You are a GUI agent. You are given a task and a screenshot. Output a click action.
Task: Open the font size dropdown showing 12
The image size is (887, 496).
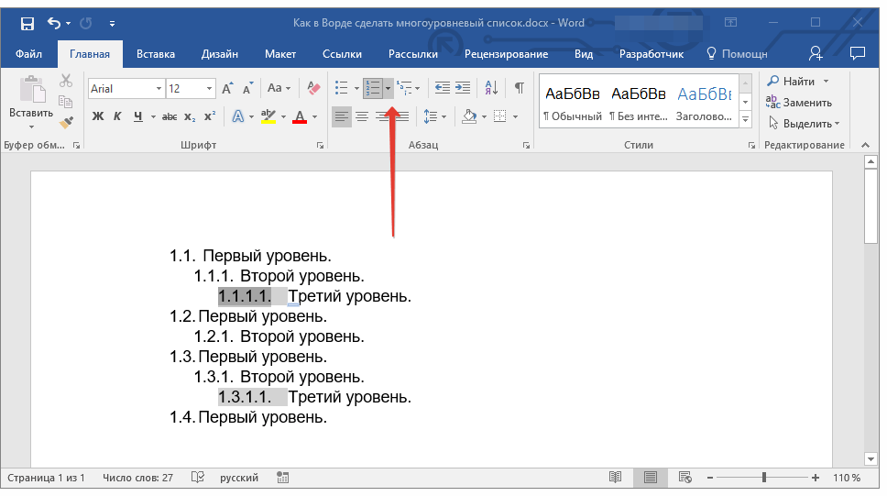(210, 89)
